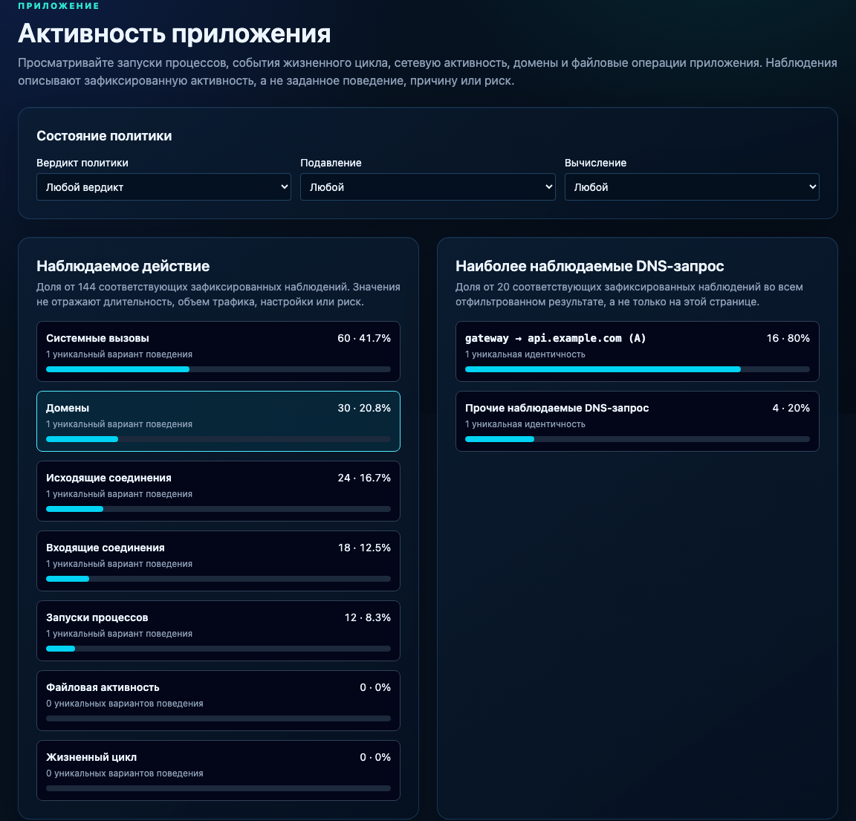Click the value 16 · 80%
The image size is (856, 821).
coord(788,339)
